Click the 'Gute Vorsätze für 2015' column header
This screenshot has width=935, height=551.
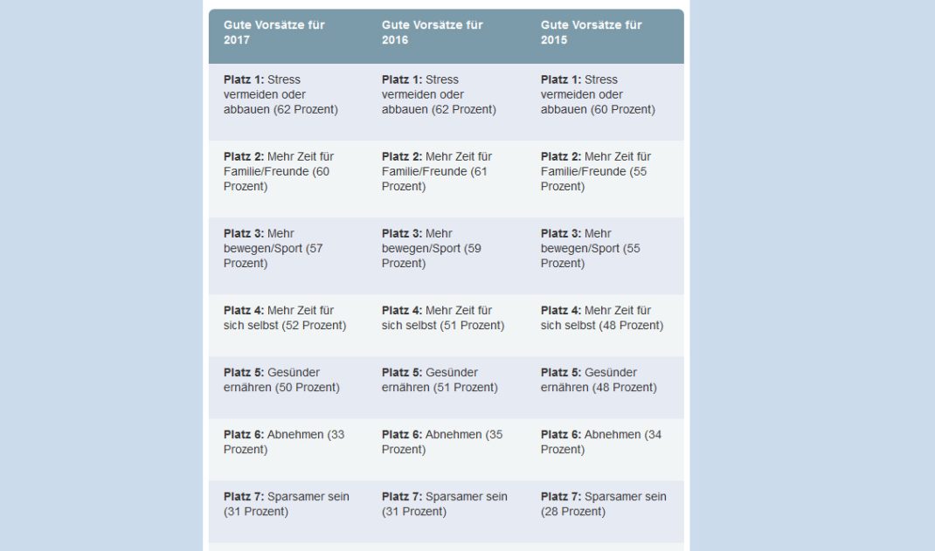click(592, 32)
